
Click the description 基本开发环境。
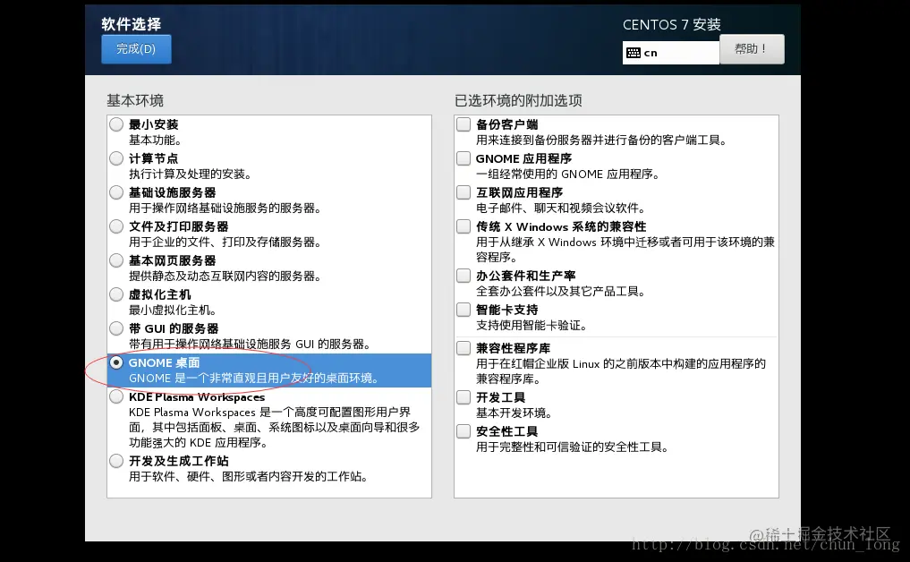click(x=515, y=413)
